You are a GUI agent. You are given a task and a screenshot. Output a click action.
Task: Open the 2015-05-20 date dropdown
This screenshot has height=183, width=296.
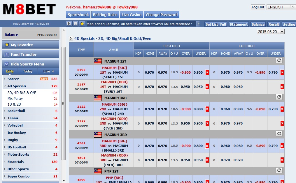(282, 32)
